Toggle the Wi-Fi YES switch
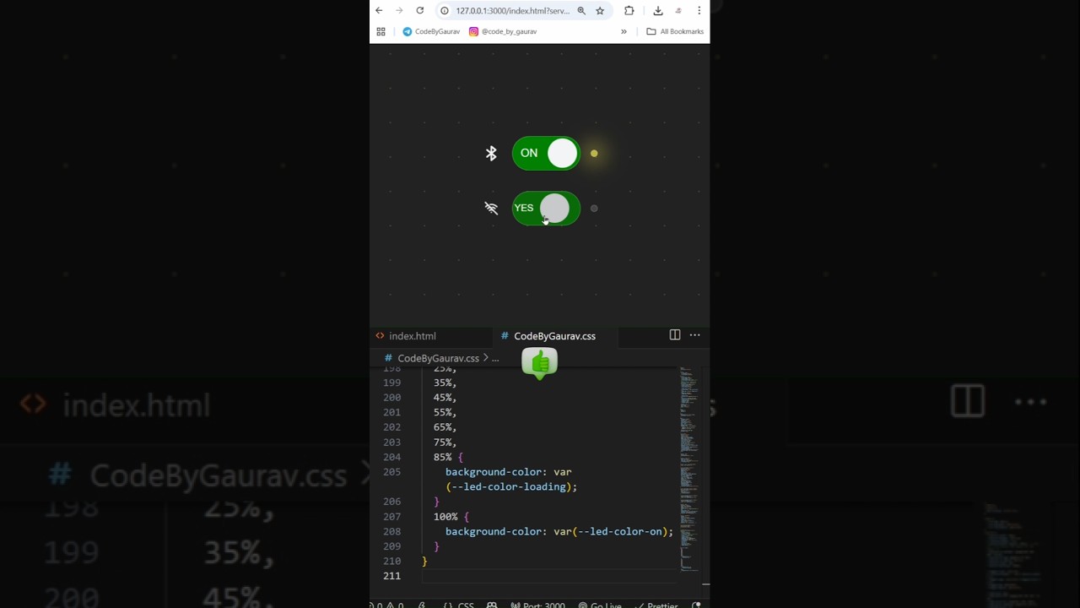This screenshot has height=608, width=1080. 546,208
